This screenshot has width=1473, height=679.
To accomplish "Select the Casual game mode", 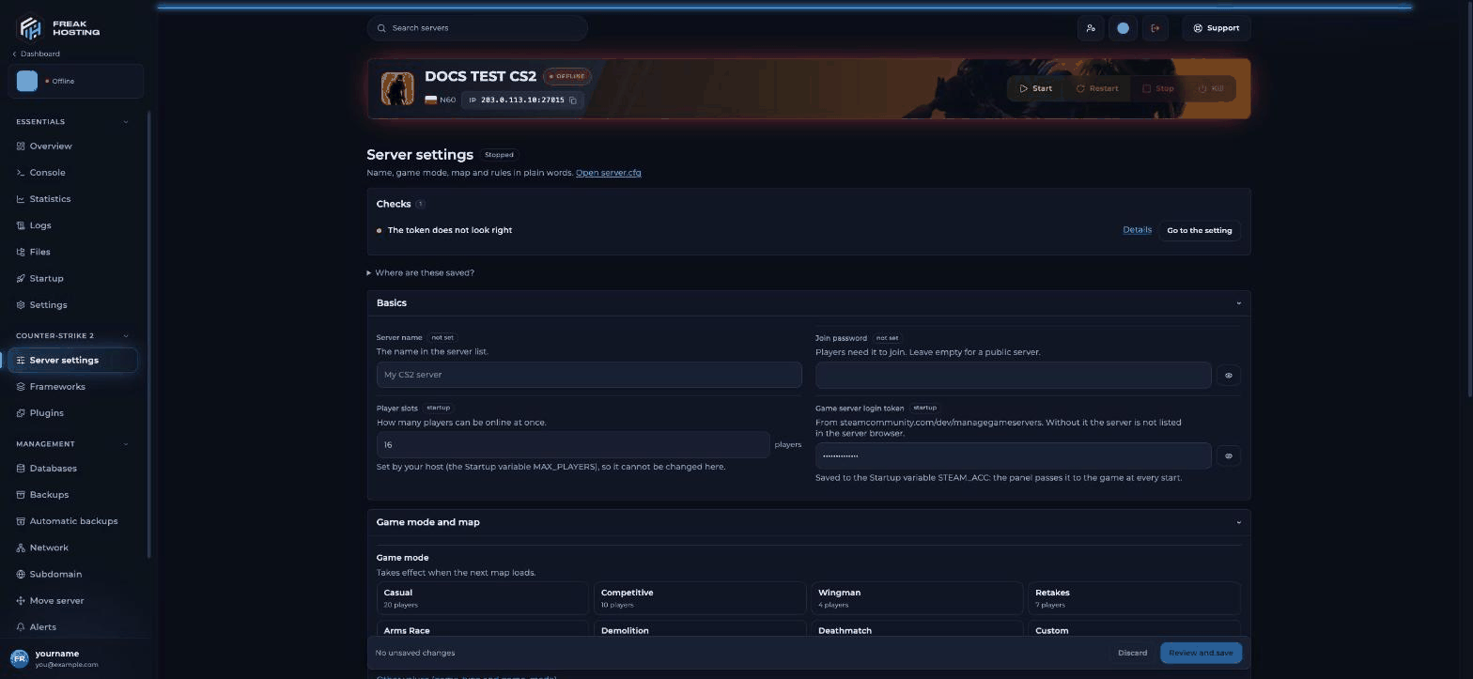I will click(x=482, y=598).
